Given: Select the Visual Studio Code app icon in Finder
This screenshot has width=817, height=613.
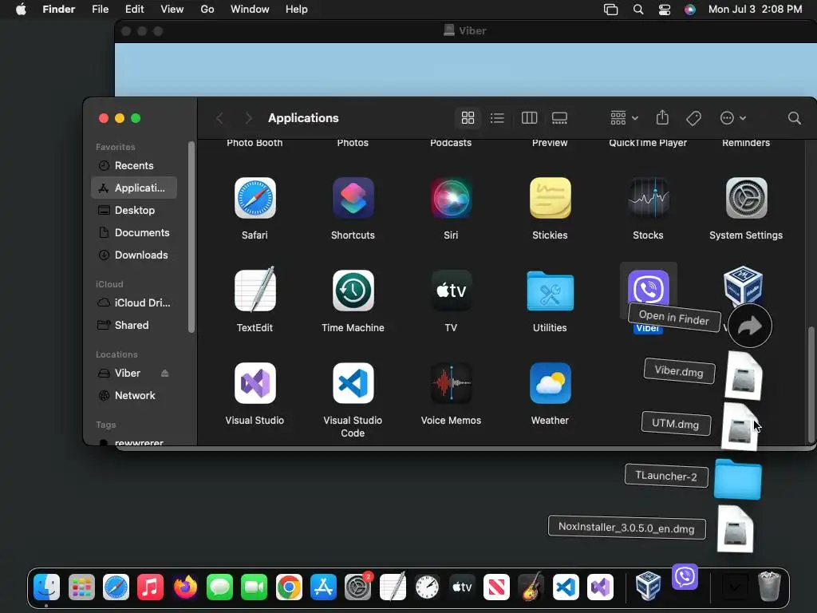Looking at the screenshot, I should click(353, 383).
